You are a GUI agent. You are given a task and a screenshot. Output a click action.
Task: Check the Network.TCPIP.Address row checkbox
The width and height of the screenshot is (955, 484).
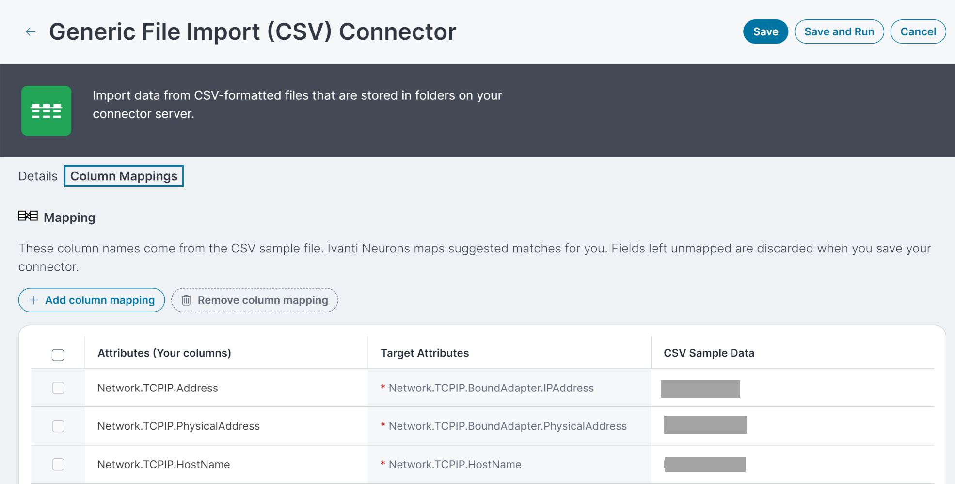point(58,388)
